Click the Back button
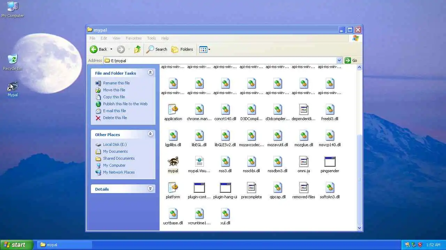 tap(99, 49)
